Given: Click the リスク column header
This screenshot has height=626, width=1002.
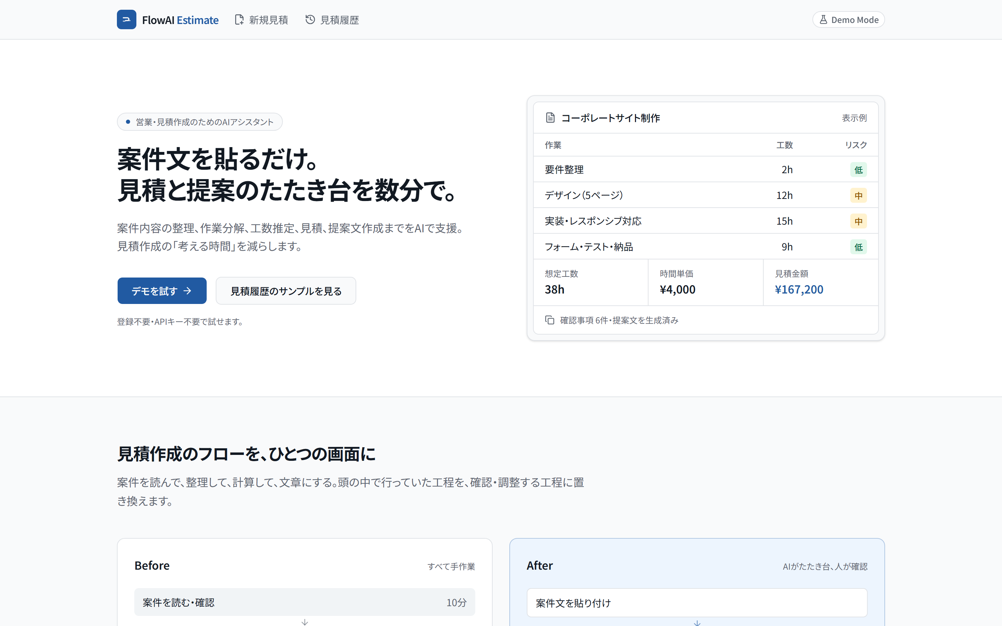Looking at the screenshot, I should (856, 145).
